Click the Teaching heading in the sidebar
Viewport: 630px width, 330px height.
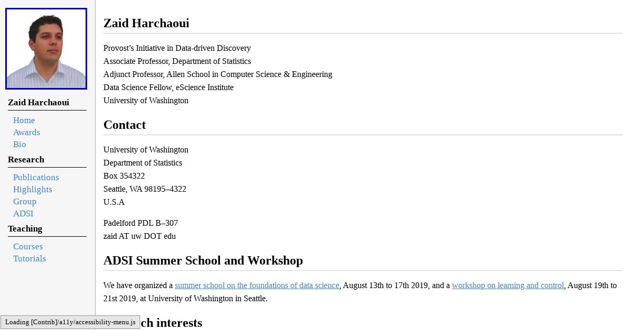click(25, 229)
